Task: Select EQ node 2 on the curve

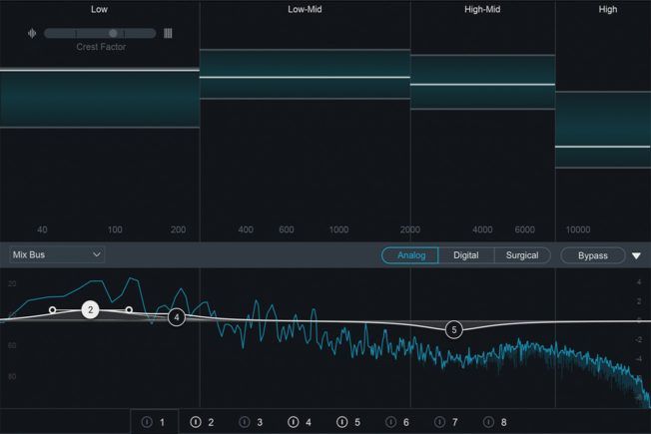Action: [90, 309]
